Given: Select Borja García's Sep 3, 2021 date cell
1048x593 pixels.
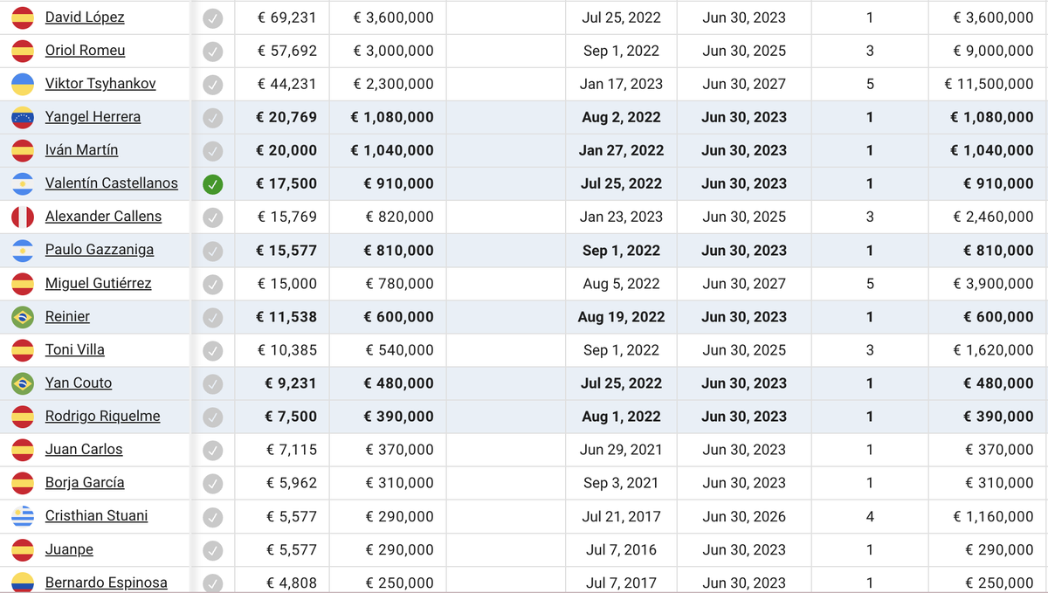Looking at the screenshot, I should tap(621, 483).
